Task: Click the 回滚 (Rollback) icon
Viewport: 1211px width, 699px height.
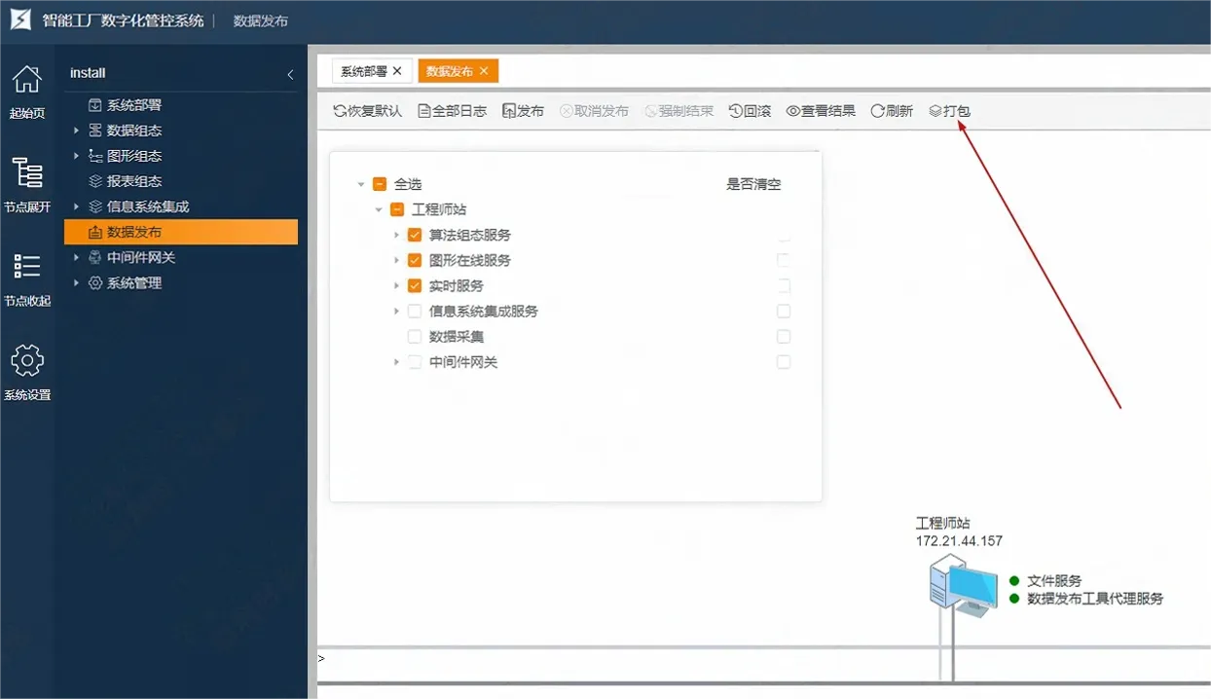Action: click(x=750, y=110)
